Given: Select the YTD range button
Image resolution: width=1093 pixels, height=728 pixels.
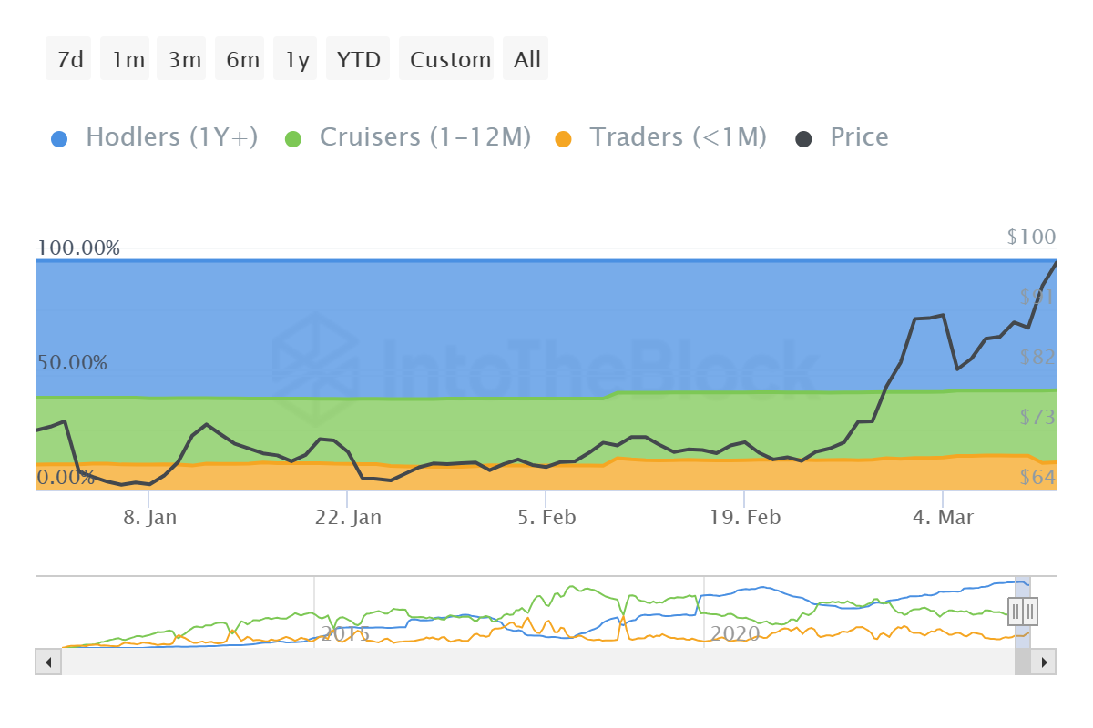Looking at the screenshot, I should coord(358,60).
